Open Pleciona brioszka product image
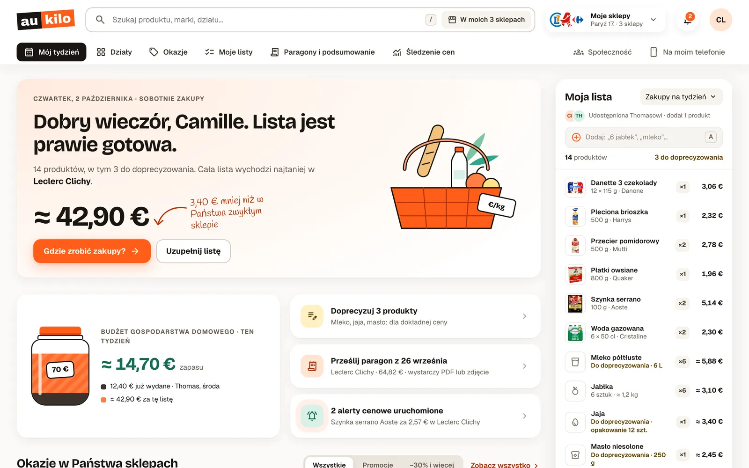The height and width of the screenshot is (468, 749). click(575, 216)
